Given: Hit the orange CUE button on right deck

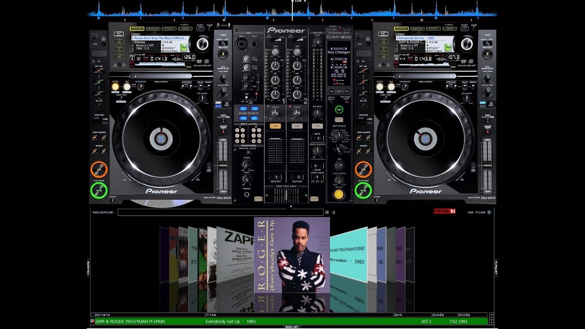Looking at the screenshot, I should click(x=363, y=170).
